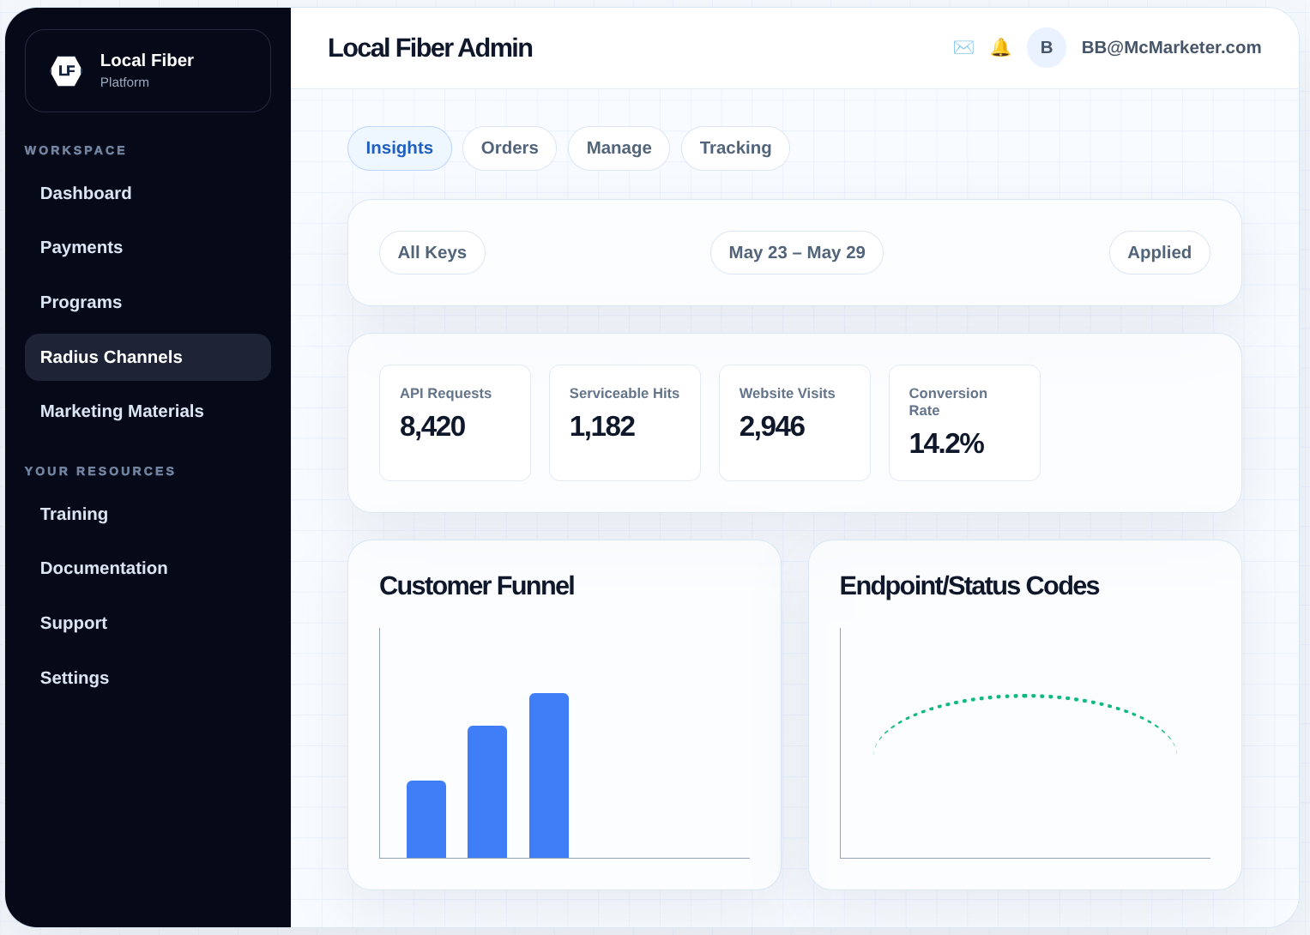Open Support in sidebar
Viewport: 1310px width, 935px height.
pyautogui.click(x=148, y=623)
